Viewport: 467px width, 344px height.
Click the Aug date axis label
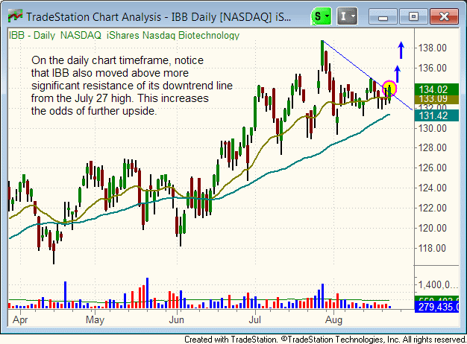pos(333,320)
